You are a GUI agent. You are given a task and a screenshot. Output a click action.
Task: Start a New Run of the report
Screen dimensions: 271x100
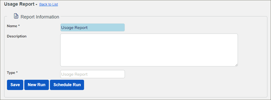point(36,85)
